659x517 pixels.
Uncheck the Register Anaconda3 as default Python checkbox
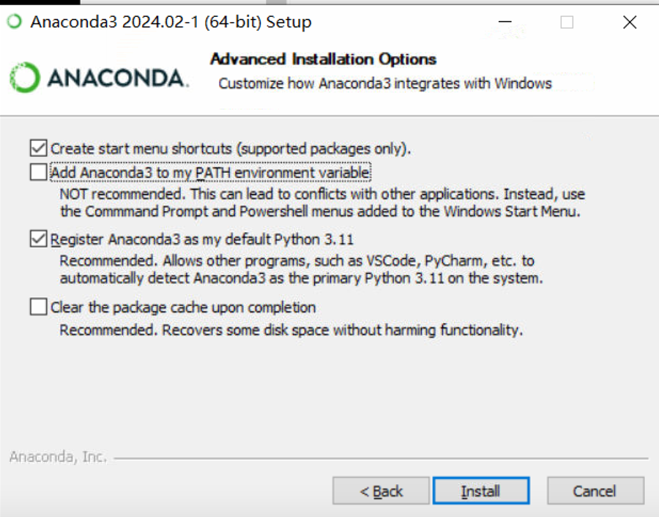pyautogui.click(x=38, y=239)
